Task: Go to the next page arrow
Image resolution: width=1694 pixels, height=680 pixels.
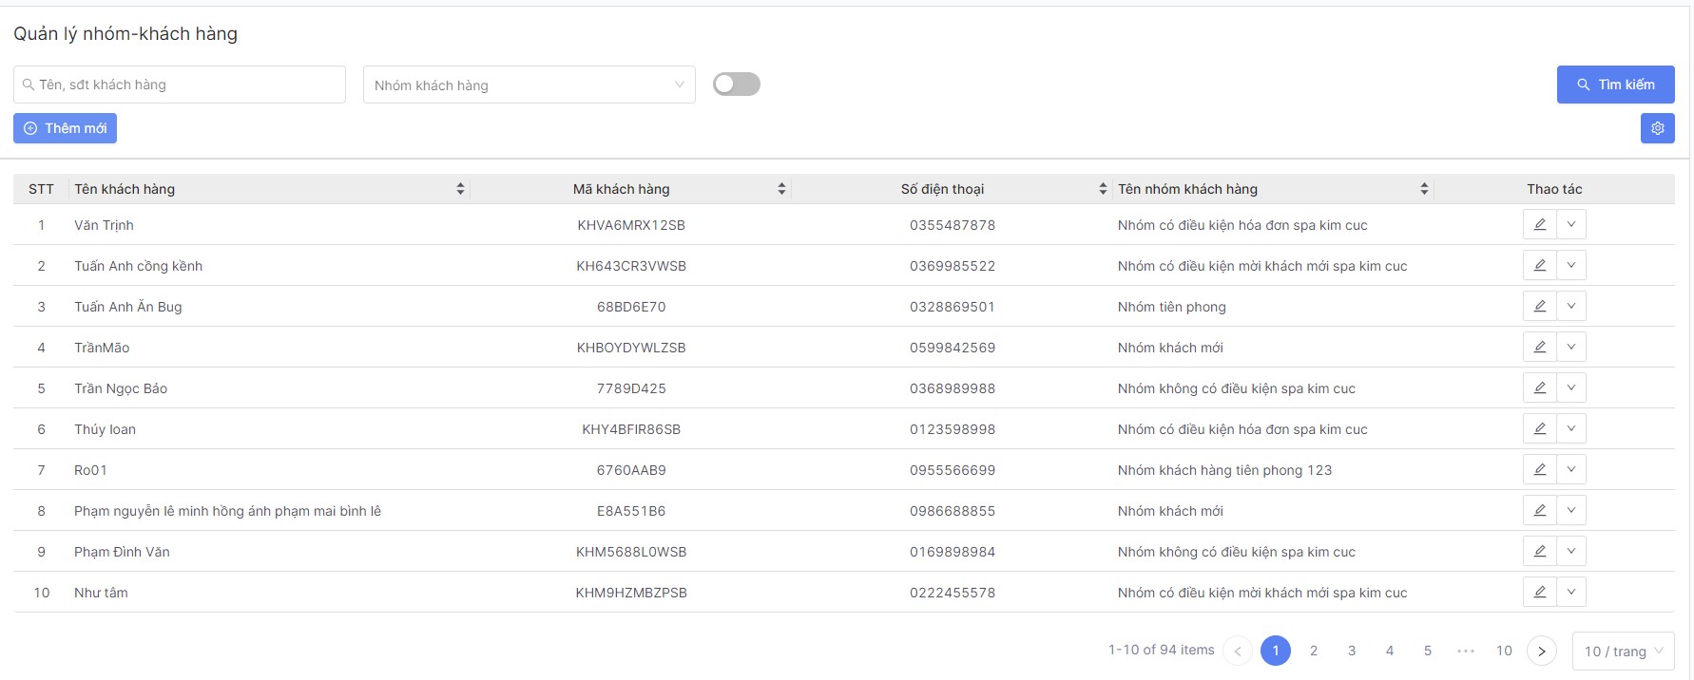Action: pos(1541,651)
